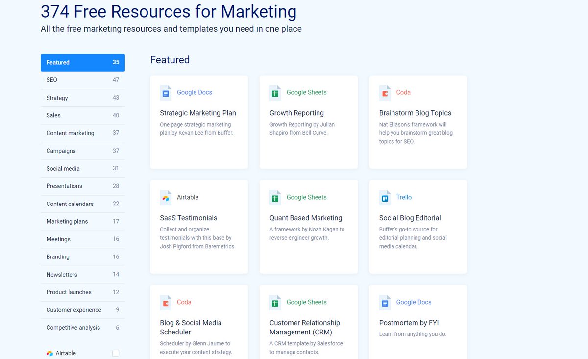Open the Social media category
588x359 pixels.
pos(83,168)
